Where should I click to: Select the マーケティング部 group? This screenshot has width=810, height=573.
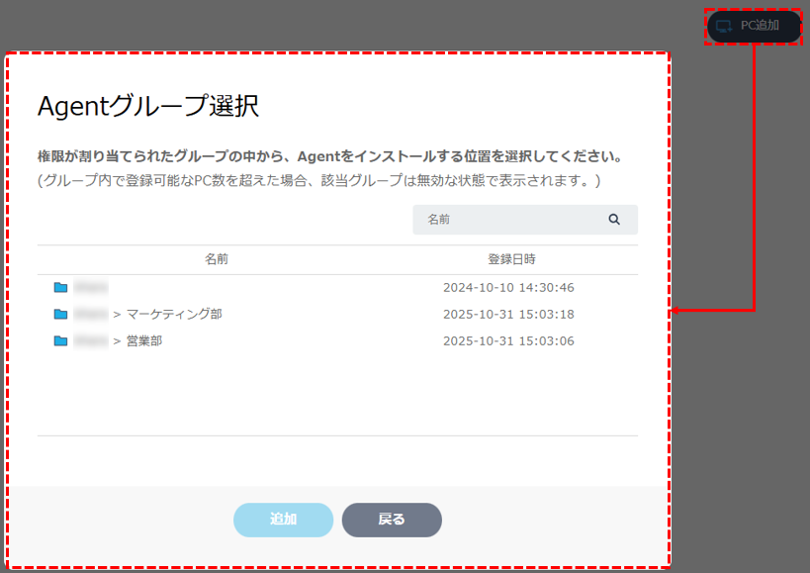(174, 315)
